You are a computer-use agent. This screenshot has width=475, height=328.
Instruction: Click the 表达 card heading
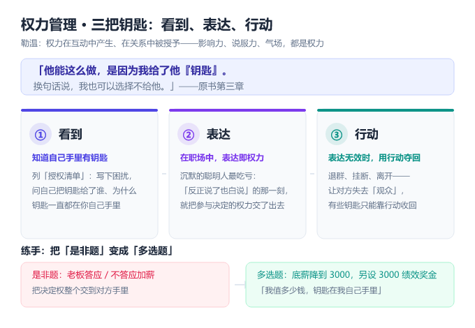(219, 134)
